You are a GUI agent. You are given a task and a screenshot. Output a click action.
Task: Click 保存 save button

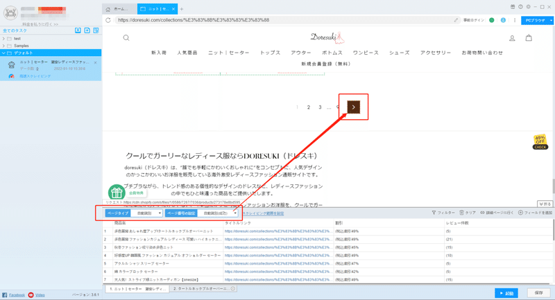[539, 293]
